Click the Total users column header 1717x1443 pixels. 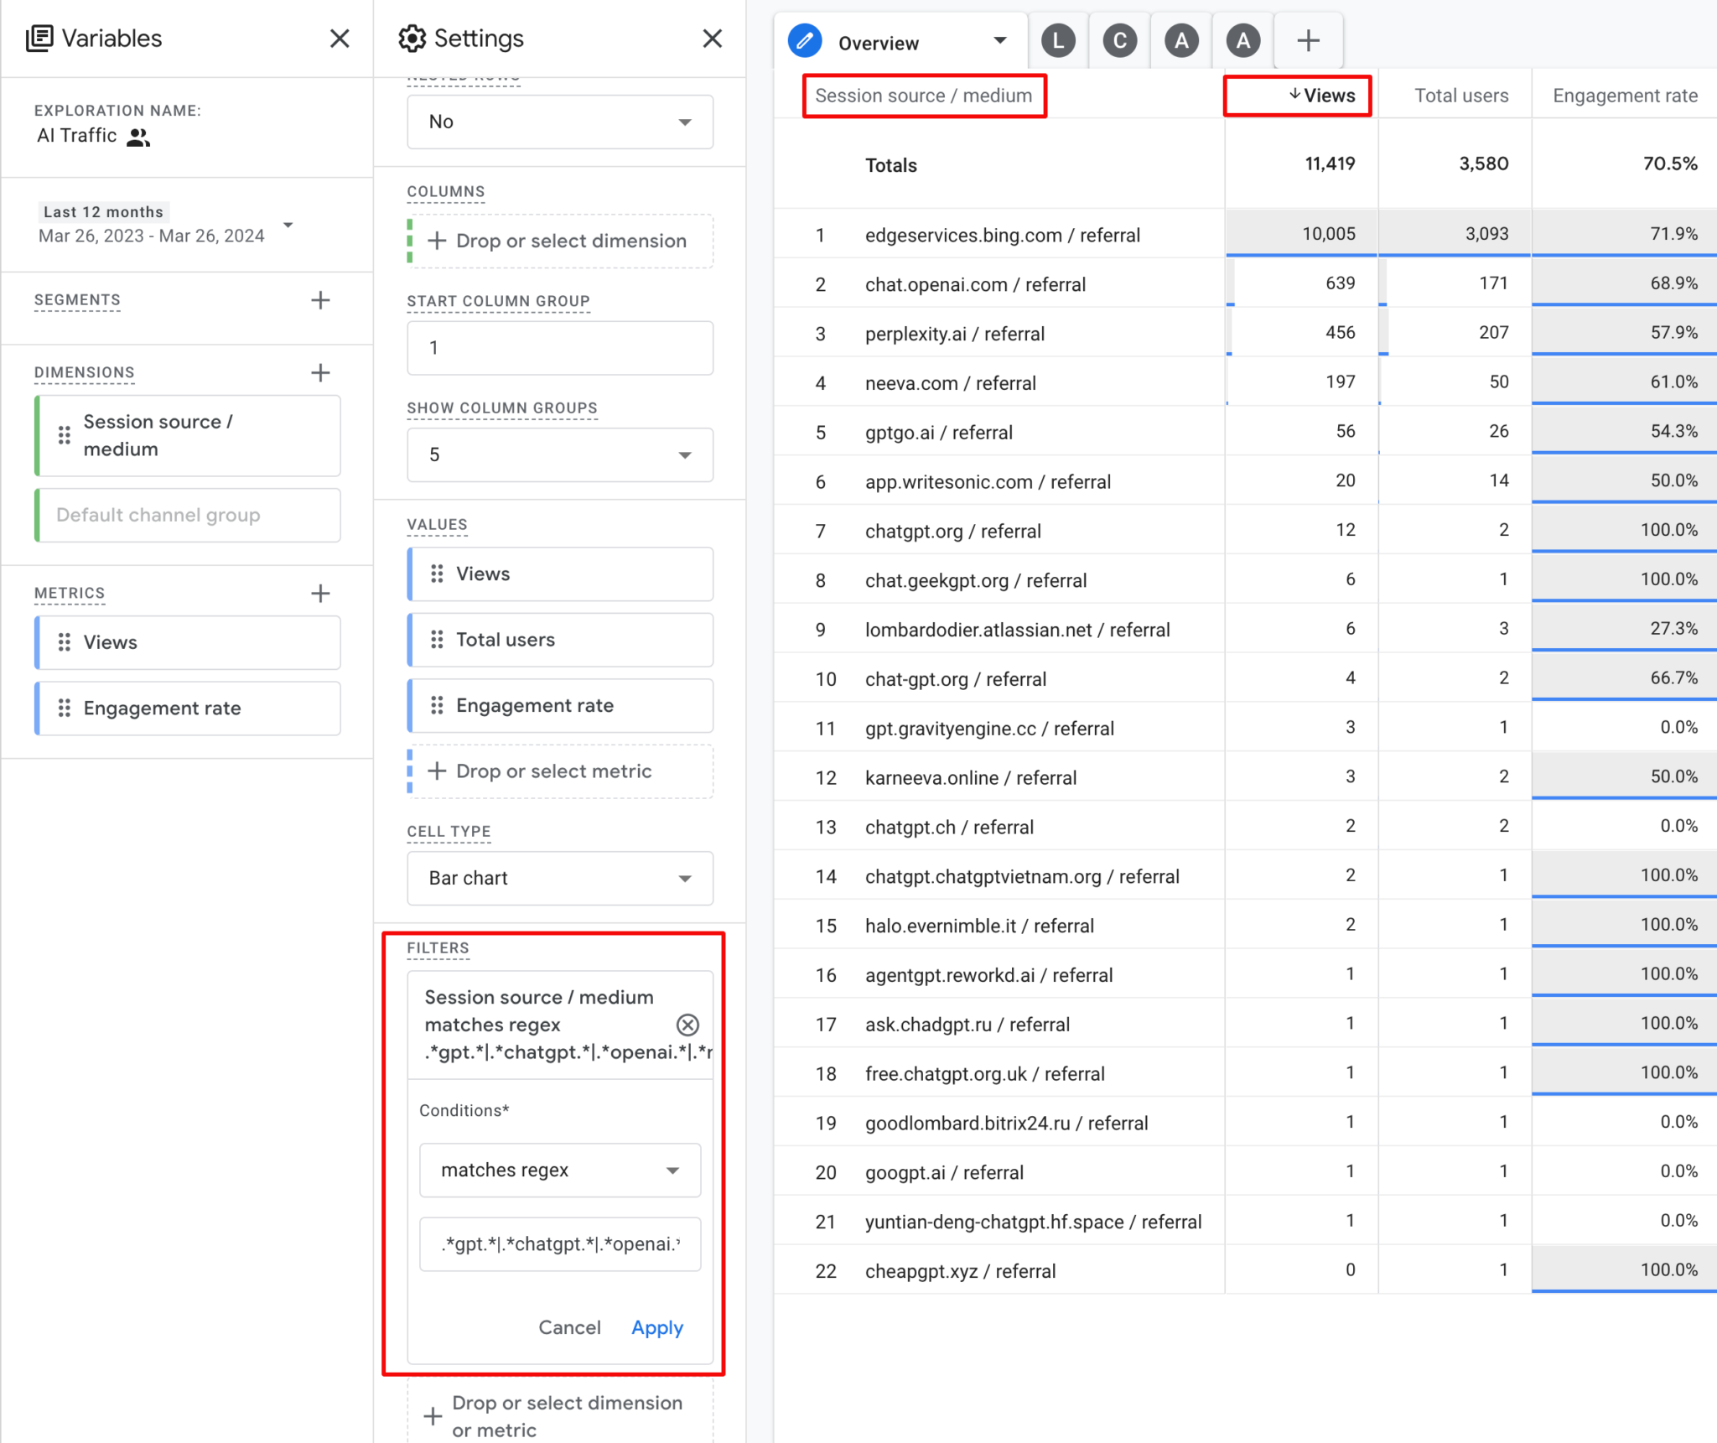[1461, 96]
